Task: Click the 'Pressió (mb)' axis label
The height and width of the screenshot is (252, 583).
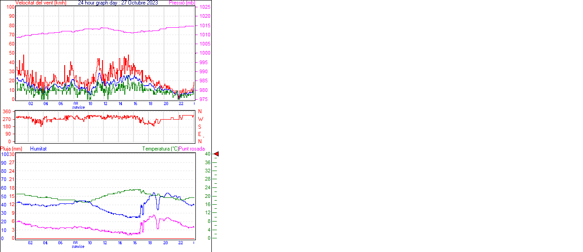Action: tap(182, 3)
